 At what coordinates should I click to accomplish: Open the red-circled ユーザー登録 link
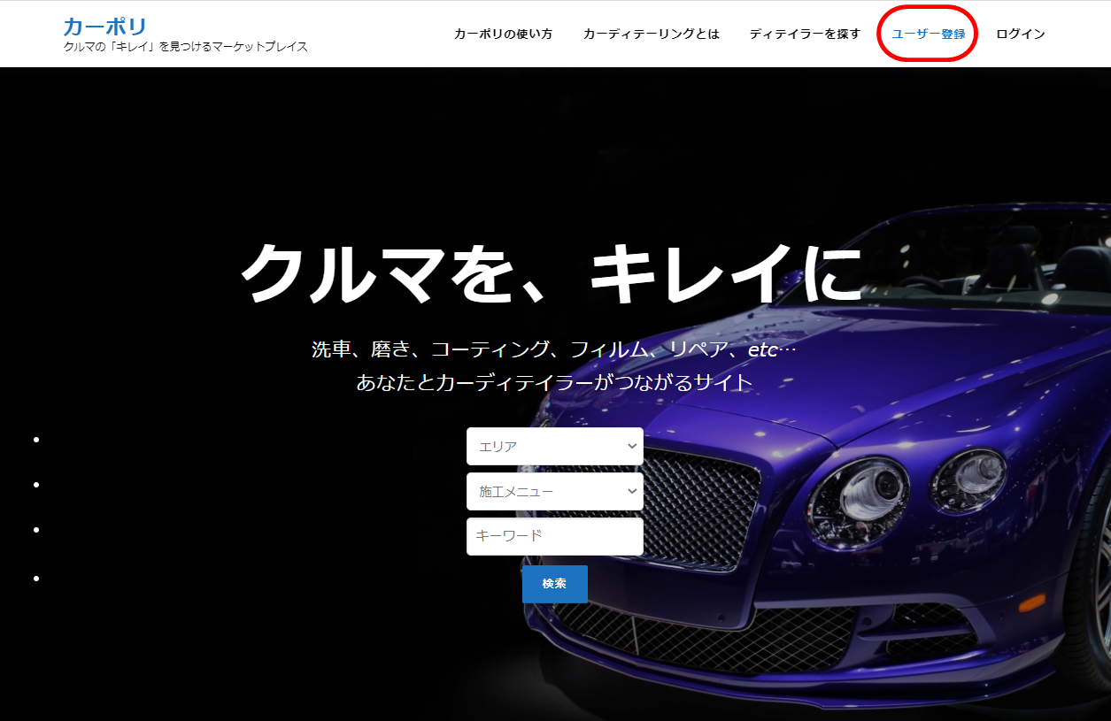click(x=926, y=33)
